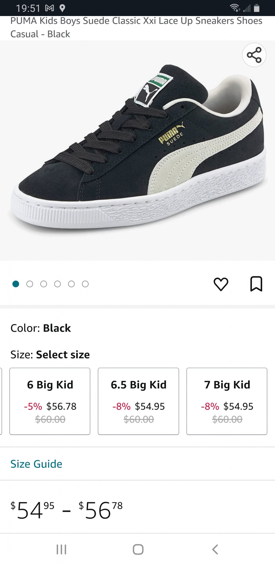Tap Android back navigation arrow

coord(215,549)
